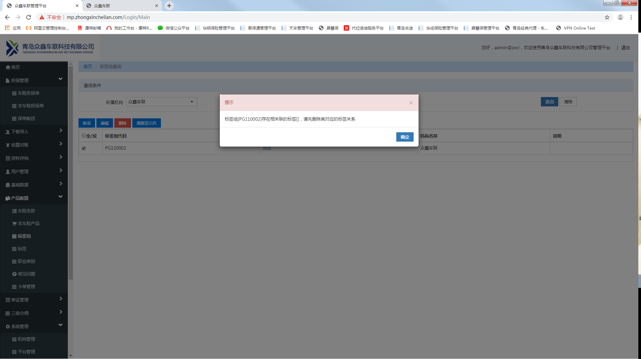This screenshot has height=359, width=641.
Task: Close the 提示 dialog with X
Action: click(411, 103)
